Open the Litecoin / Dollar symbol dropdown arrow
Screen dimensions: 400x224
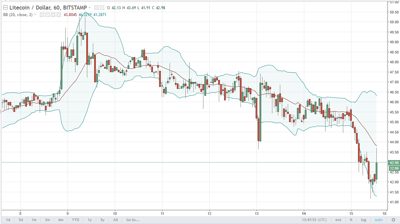90,8
